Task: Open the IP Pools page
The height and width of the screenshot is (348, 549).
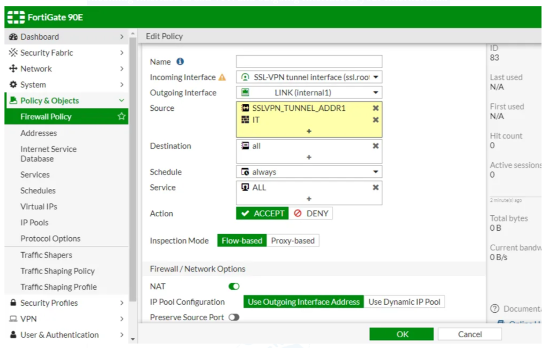Action: tap(34, 222)
